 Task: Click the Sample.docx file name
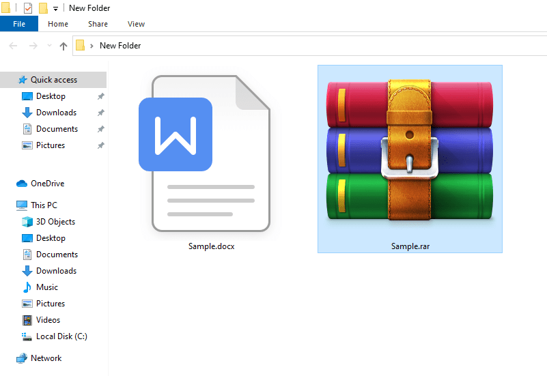212,246
